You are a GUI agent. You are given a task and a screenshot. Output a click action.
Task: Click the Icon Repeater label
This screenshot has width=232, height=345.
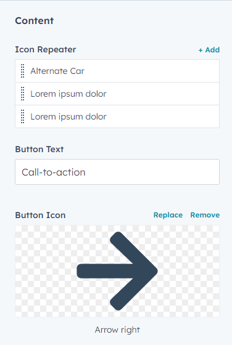[x=46, y=49]
